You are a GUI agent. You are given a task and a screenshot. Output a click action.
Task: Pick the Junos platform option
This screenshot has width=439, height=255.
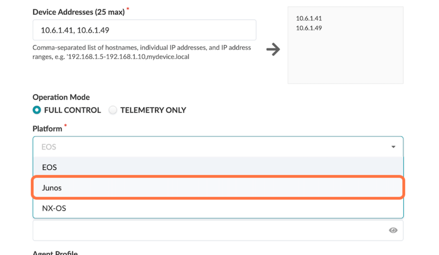tap(52, 188)
